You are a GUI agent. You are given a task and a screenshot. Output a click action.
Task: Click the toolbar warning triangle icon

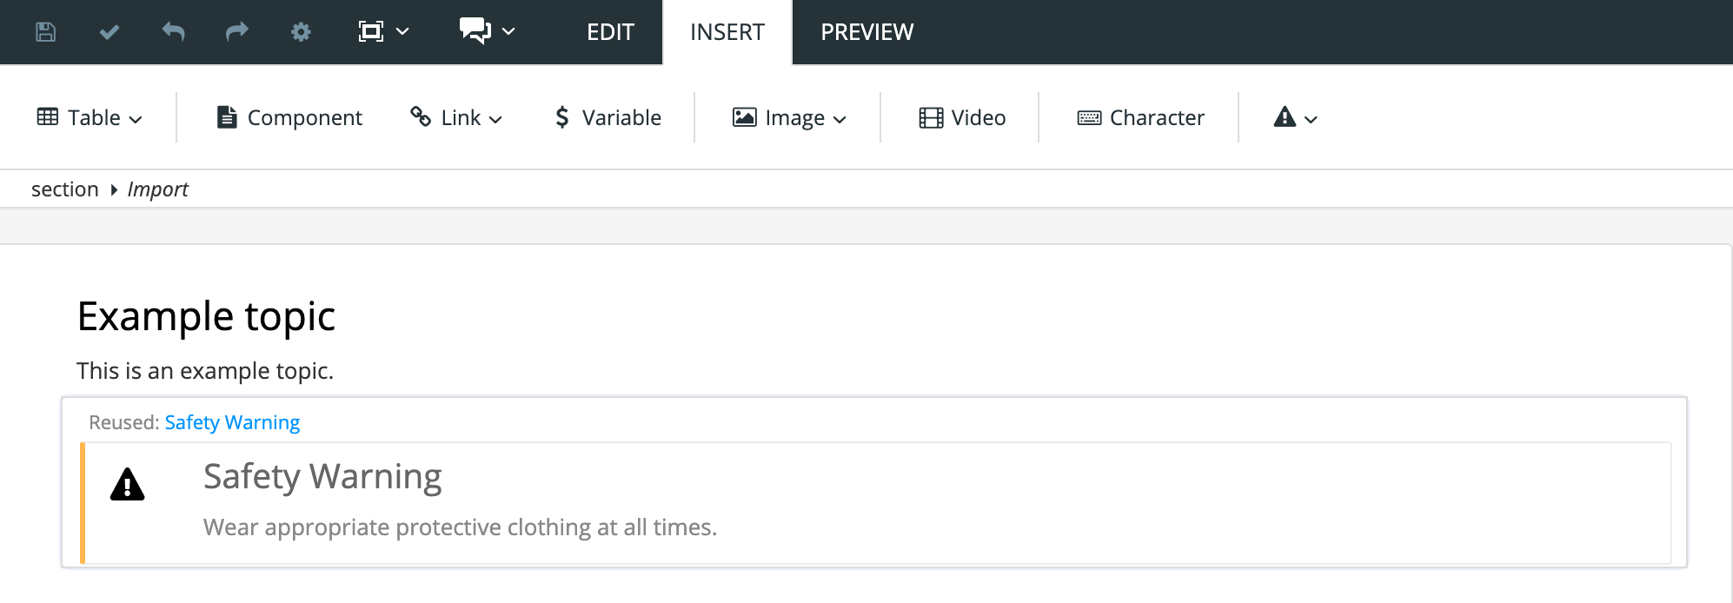pos(1285,116)
